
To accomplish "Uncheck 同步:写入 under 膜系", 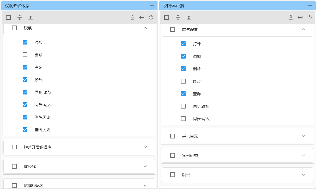I will [25, 105].
